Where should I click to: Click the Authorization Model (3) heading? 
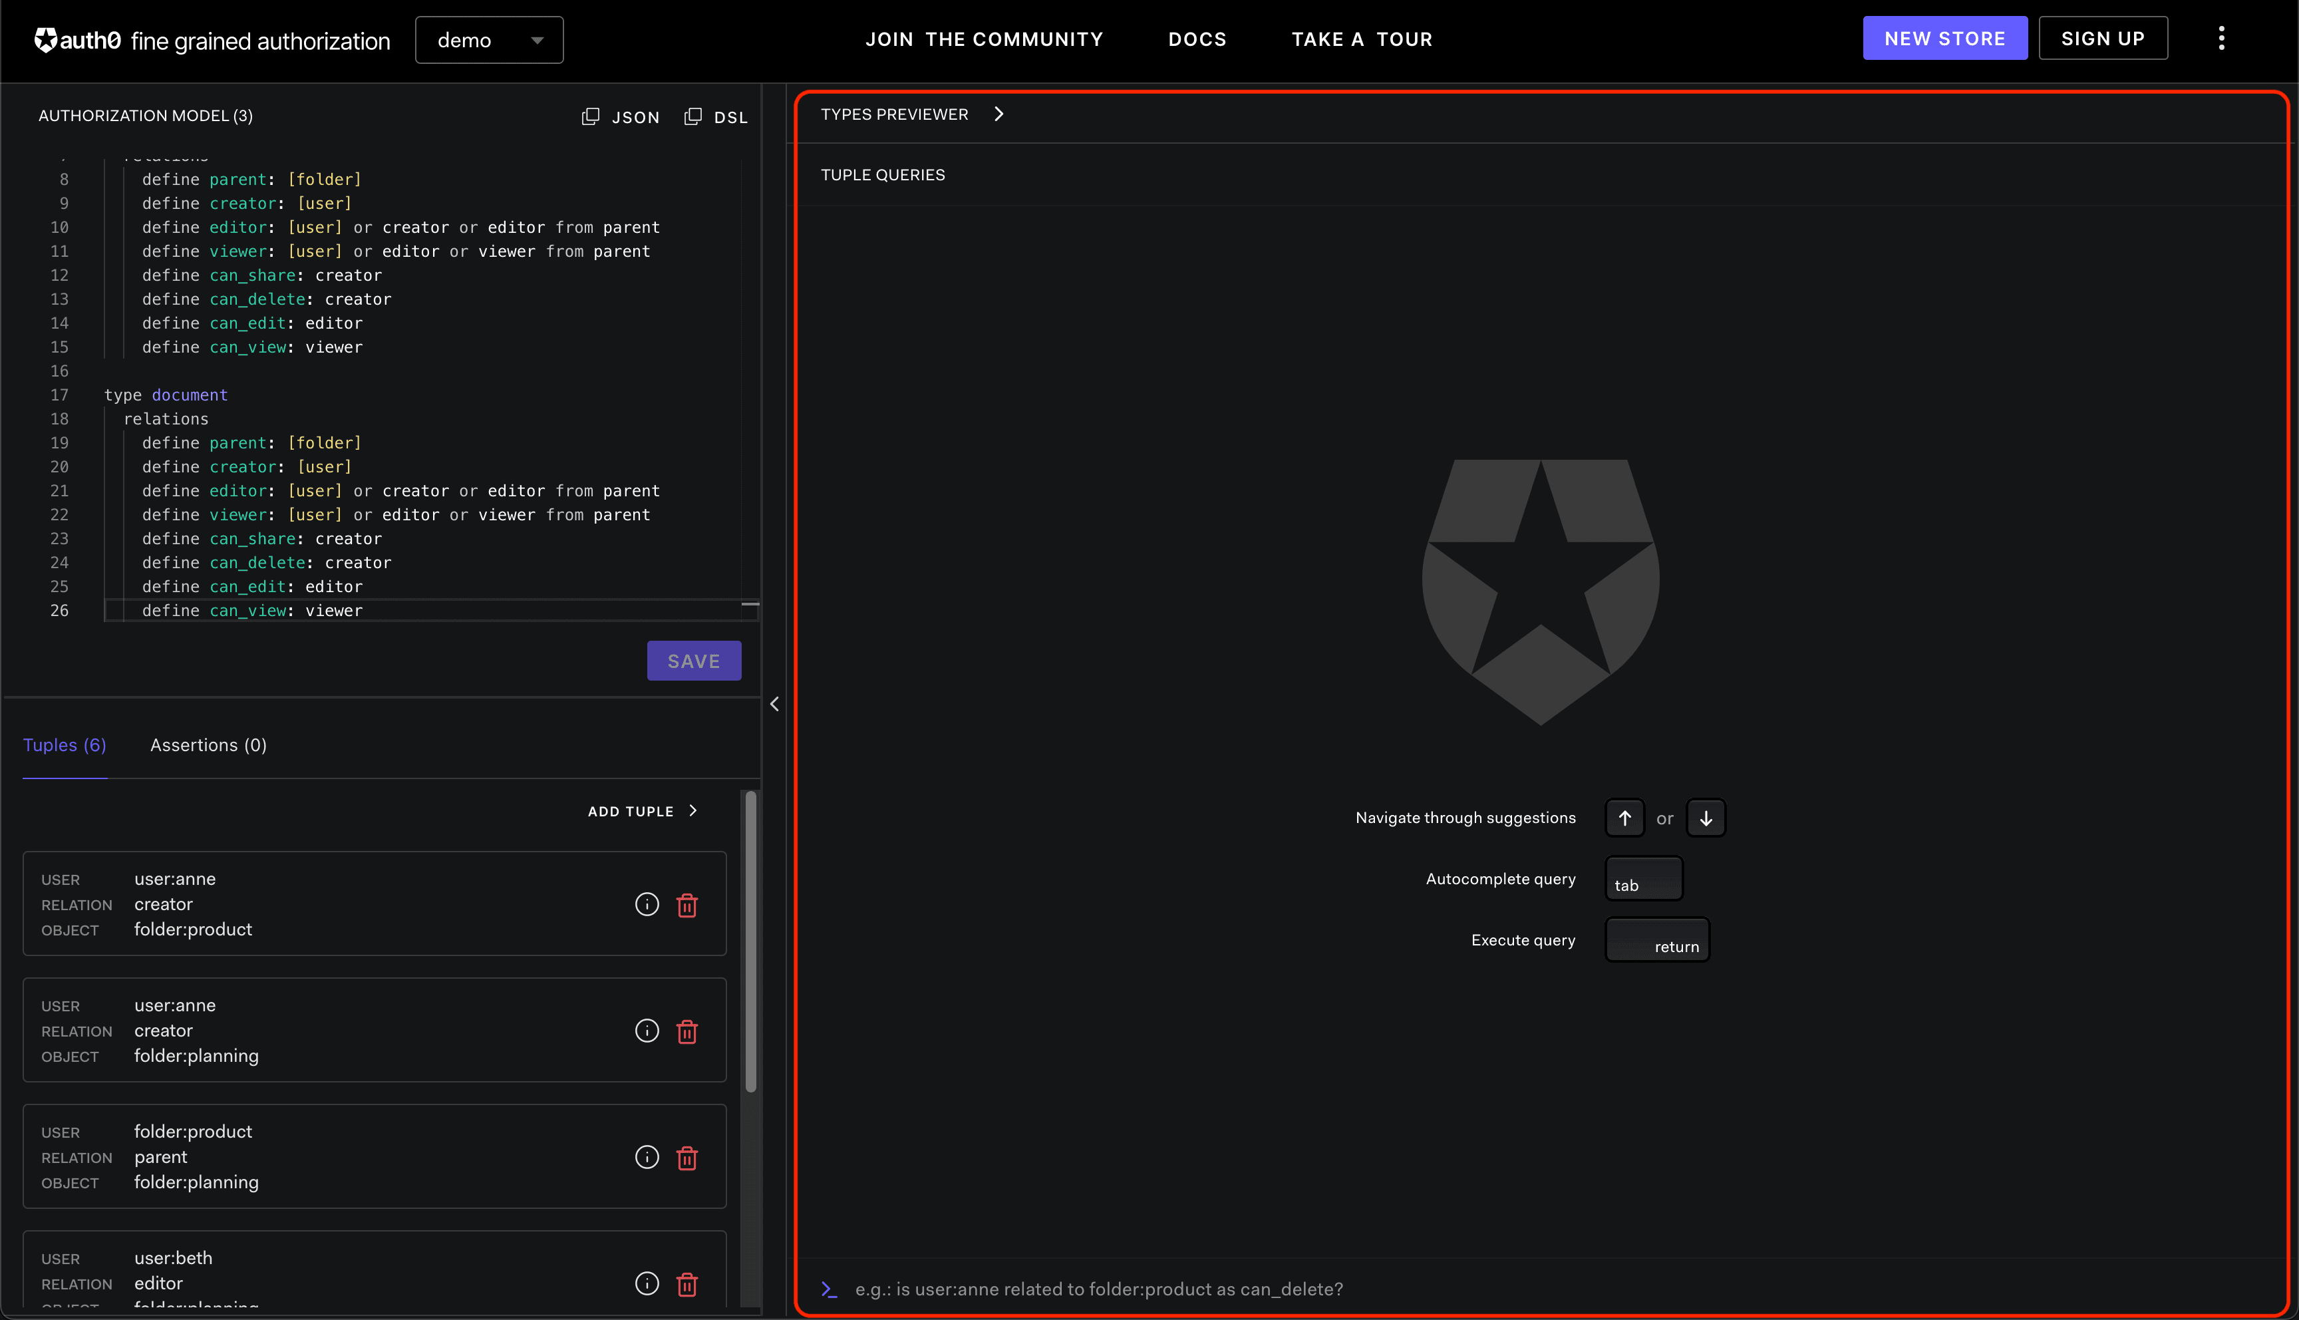[x=146, y=116]
